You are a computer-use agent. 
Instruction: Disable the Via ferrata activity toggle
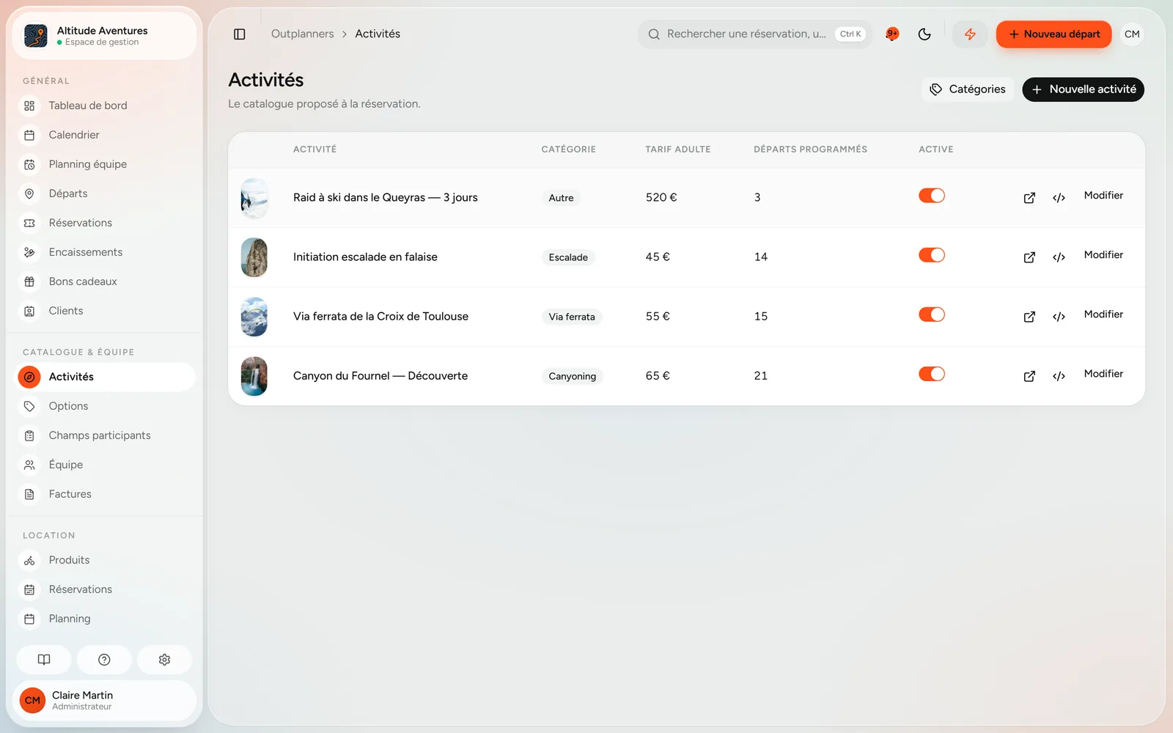pyautogui.click(x=932, y=314)
